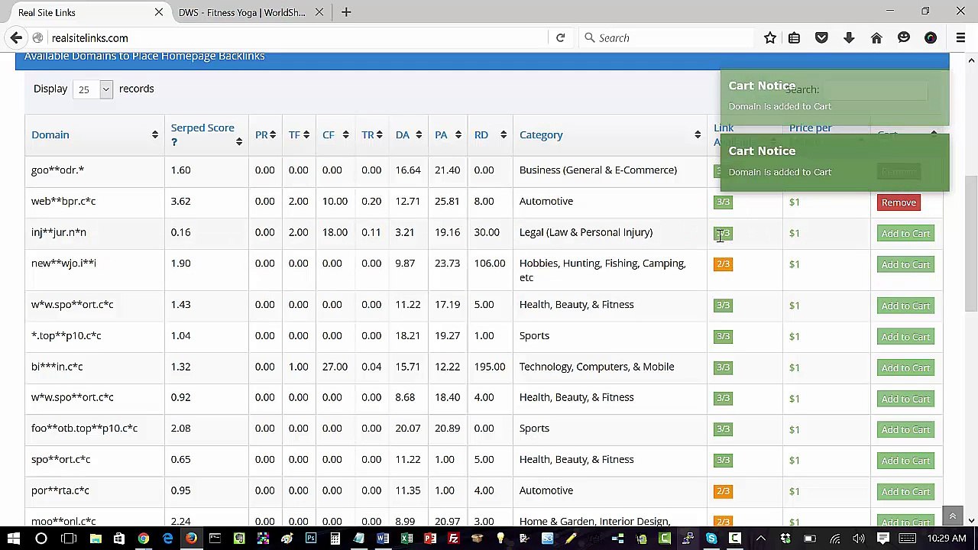Sort table by Serped Score column
This screenshot has width=978, height=550.
(206, 134)
